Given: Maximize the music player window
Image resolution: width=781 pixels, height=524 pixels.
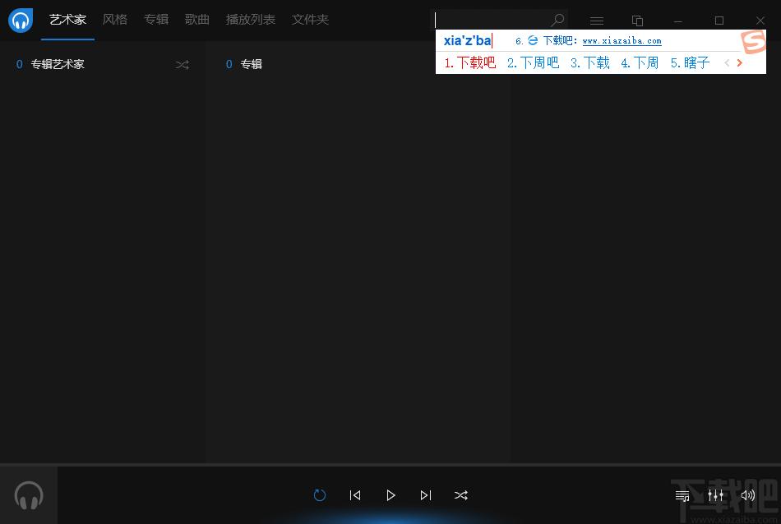Looking at the screenshot, I should pyautogui.click(x=719, y=21).
